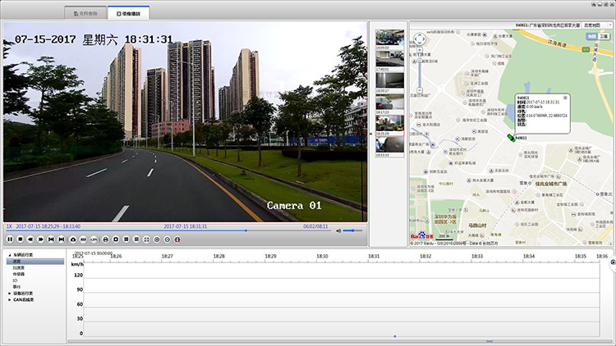Pause the video playback

[x=10, y=239]
